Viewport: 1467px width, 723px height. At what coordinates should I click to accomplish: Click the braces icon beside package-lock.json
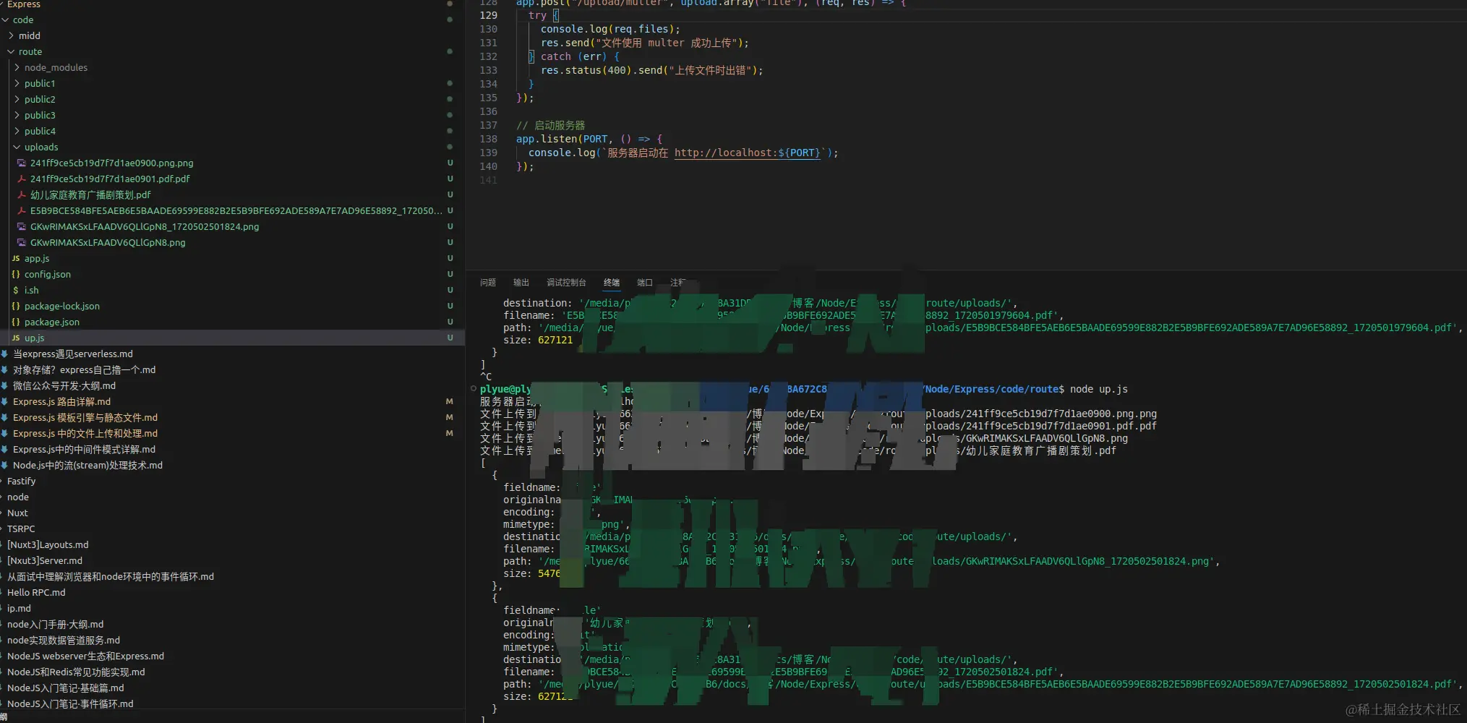click(x=16, y=307)
